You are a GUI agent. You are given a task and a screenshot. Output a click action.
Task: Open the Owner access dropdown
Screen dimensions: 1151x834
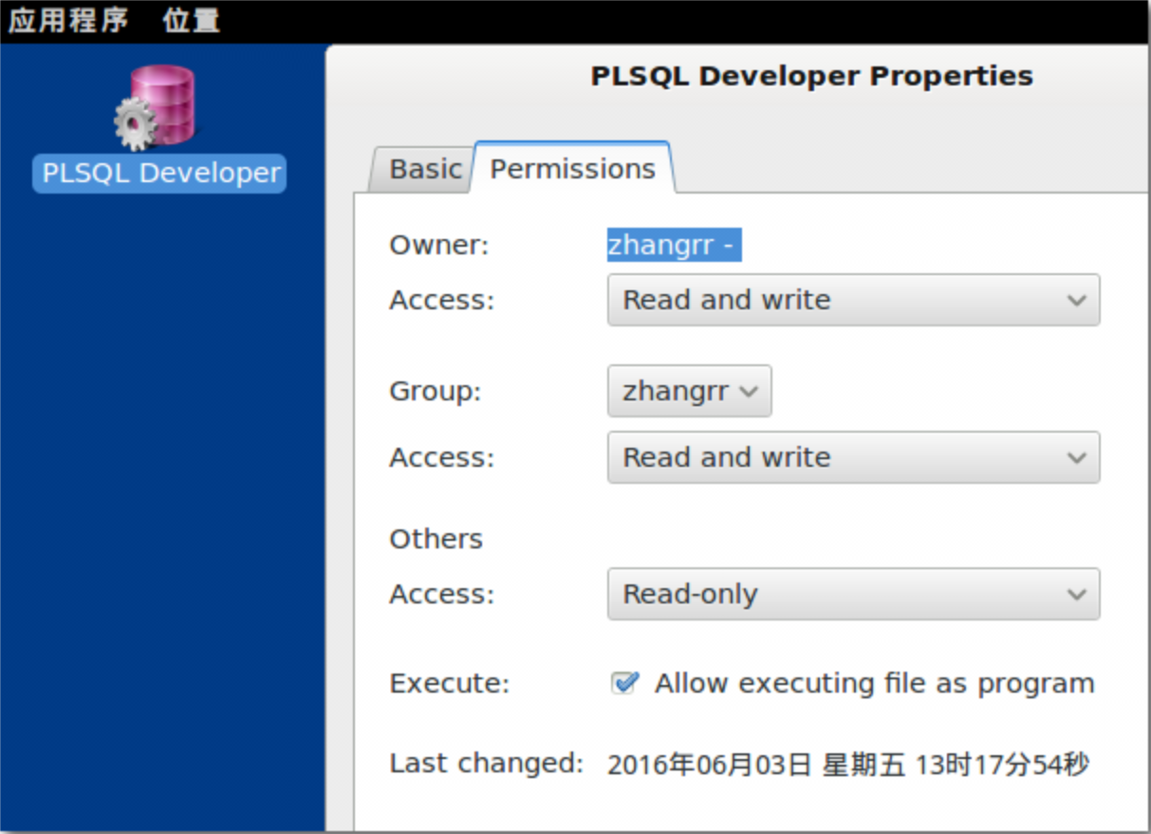coord(853,300)
